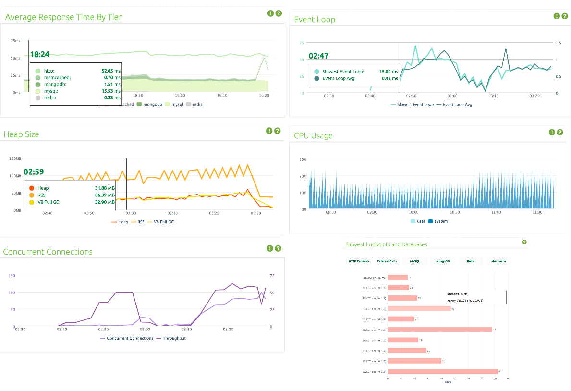
Task: Click the CPU Usage panel title
Action: (313, 135)
